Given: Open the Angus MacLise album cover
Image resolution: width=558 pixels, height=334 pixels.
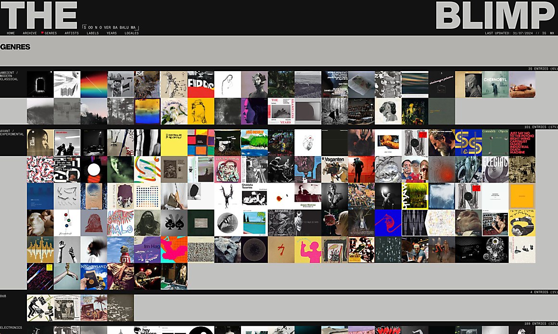Looking at the screenshot, I should coord(308,196).
